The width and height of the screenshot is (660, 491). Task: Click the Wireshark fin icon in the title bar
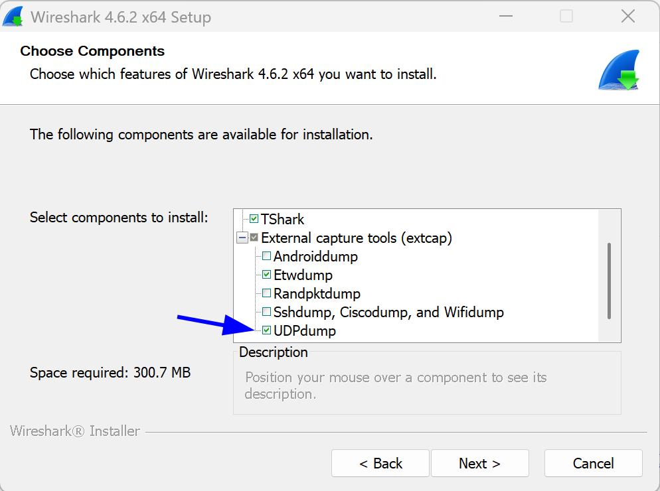[14, 16]
